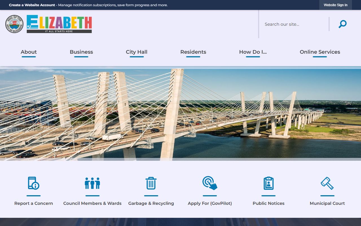Open the How Do I... menu item
361x226 pixels.
(x=253, y=52)
